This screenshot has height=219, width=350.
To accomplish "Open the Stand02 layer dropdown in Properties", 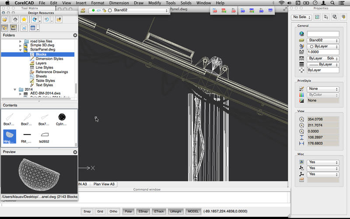I will click(323, 40).
